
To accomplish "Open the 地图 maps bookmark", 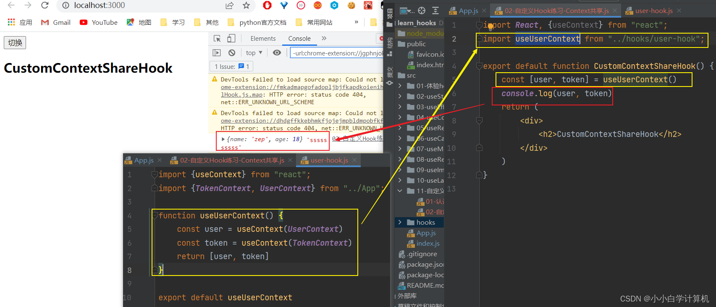I will tap(139, 22).
